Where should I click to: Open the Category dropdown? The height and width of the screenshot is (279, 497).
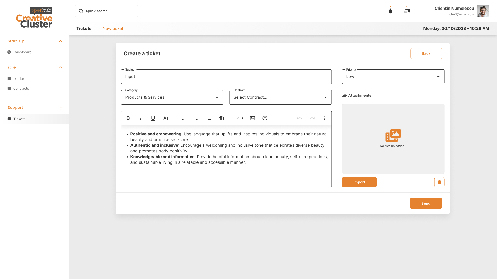pos(172,97)
